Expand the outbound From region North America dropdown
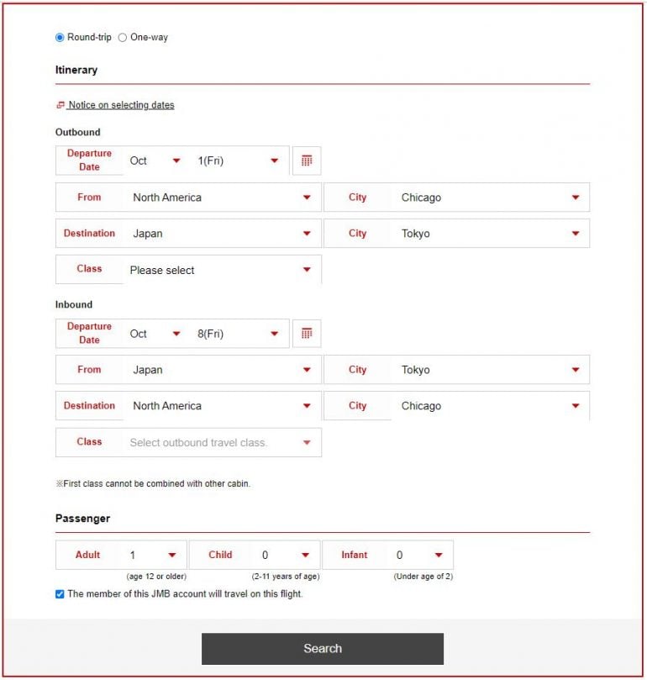This screenshot has width=647, height=680. point(222,198)
